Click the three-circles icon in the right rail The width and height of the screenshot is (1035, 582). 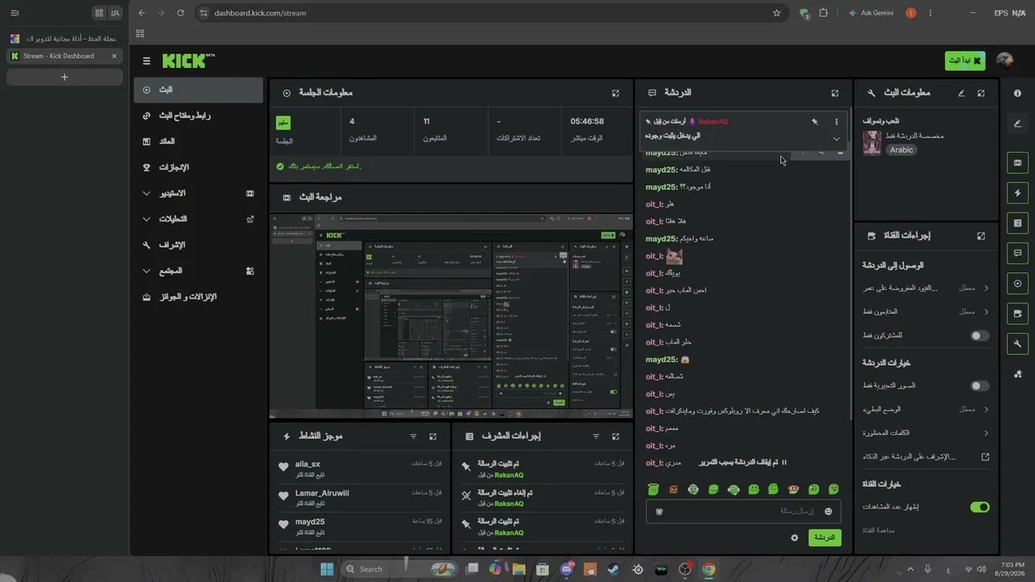[1017, 374]
